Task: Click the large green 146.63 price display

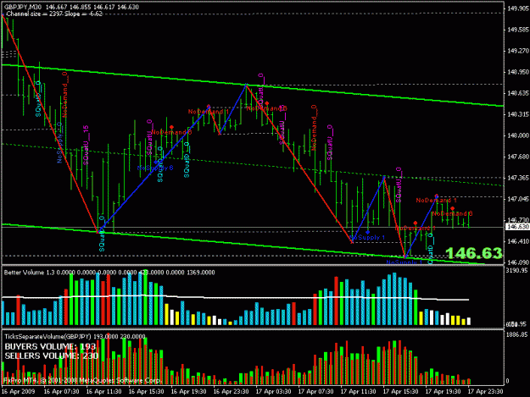Action: pyautogui.click(x=473, y=253)
